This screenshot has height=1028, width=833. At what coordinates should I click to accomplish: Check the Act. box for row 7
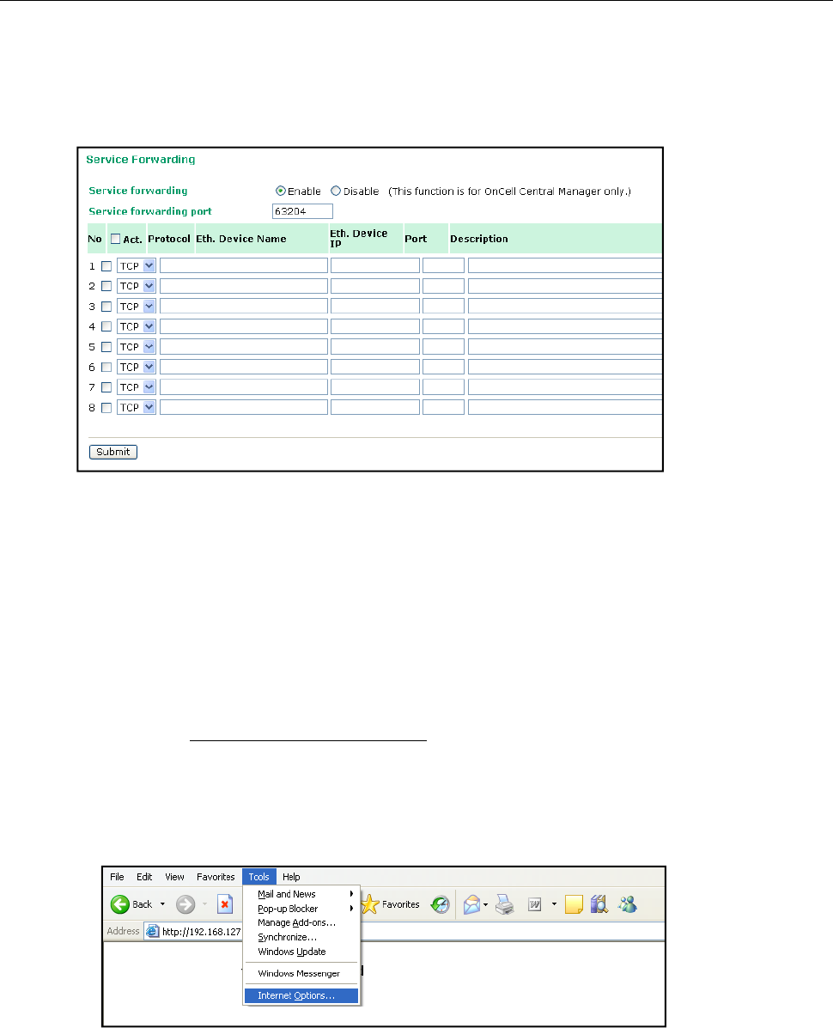(x=106, y=387)
